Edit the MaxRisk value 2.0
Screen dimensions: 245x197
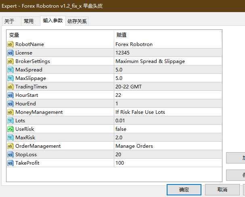point(119,138)
